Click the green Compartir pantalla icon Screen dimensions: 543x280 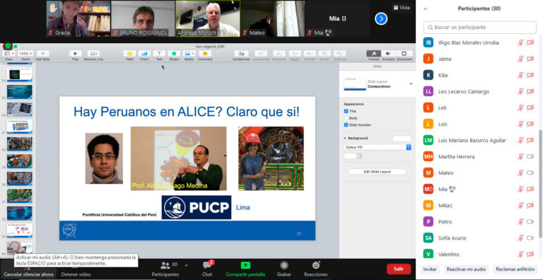pos(245,265)
